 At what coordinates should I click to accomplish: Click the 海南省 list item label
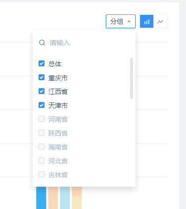point(58,147)
